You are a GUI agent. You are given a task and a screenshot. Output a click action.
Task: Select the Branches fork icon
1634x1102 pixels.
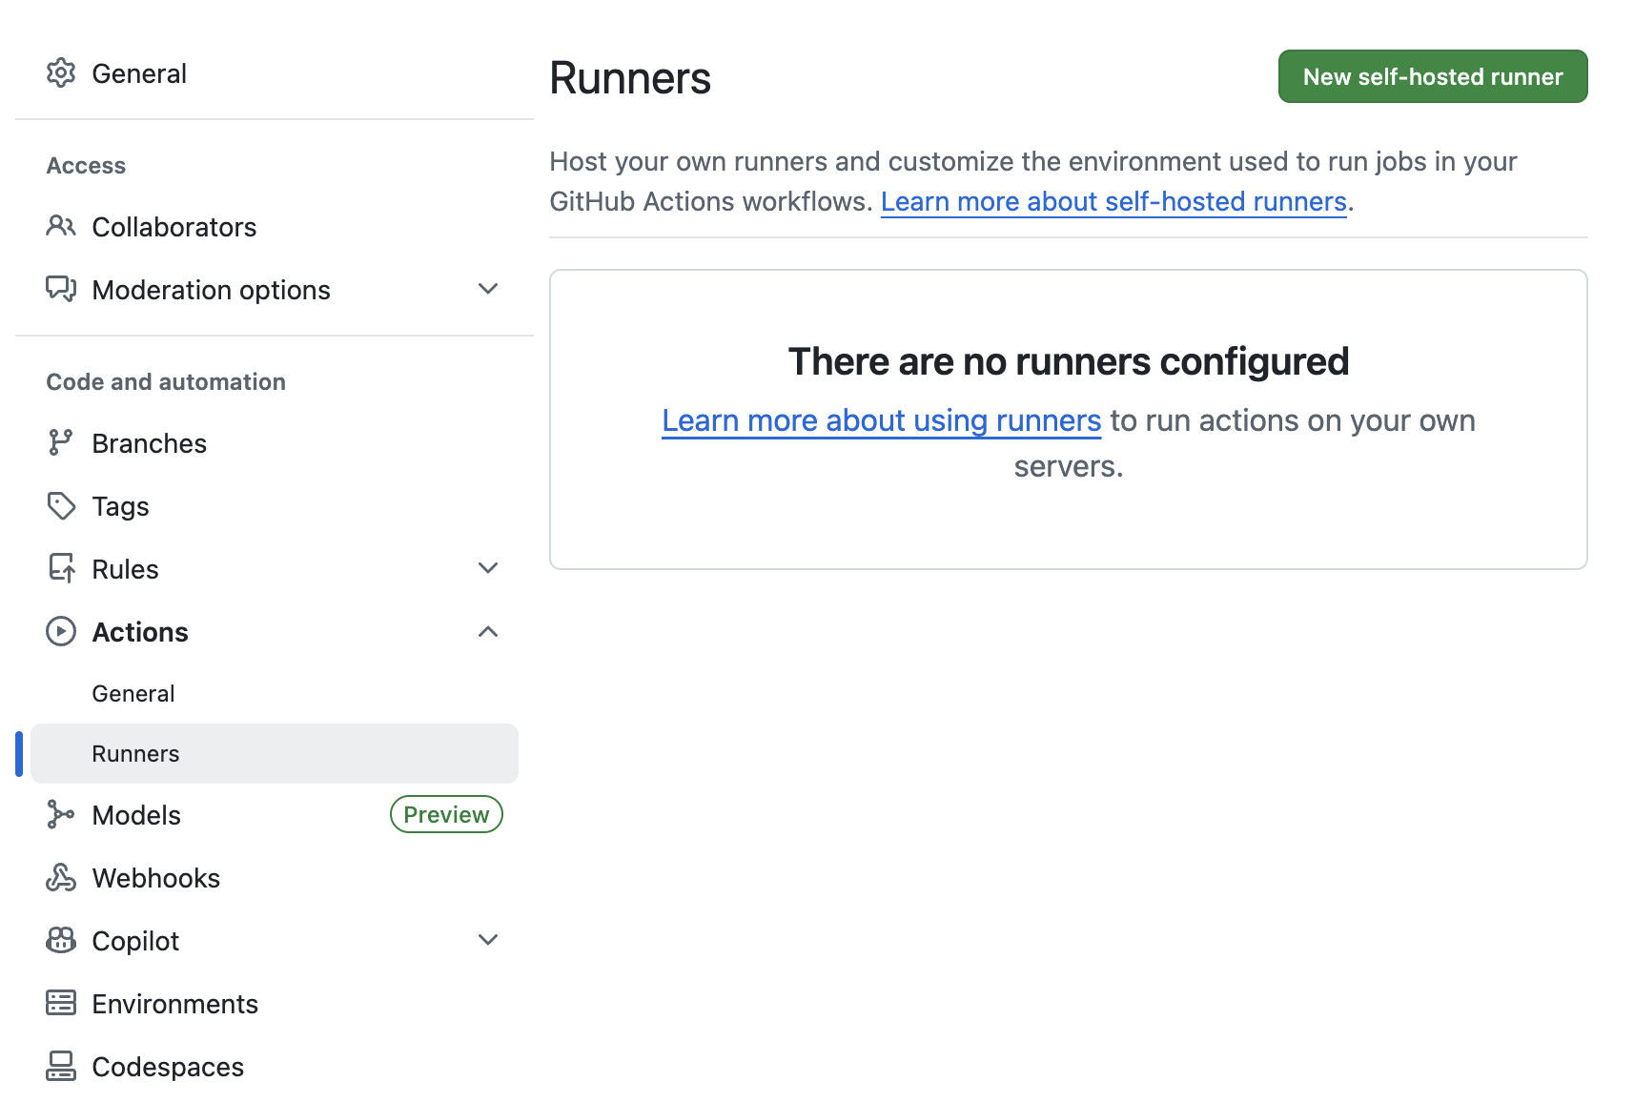61,442
